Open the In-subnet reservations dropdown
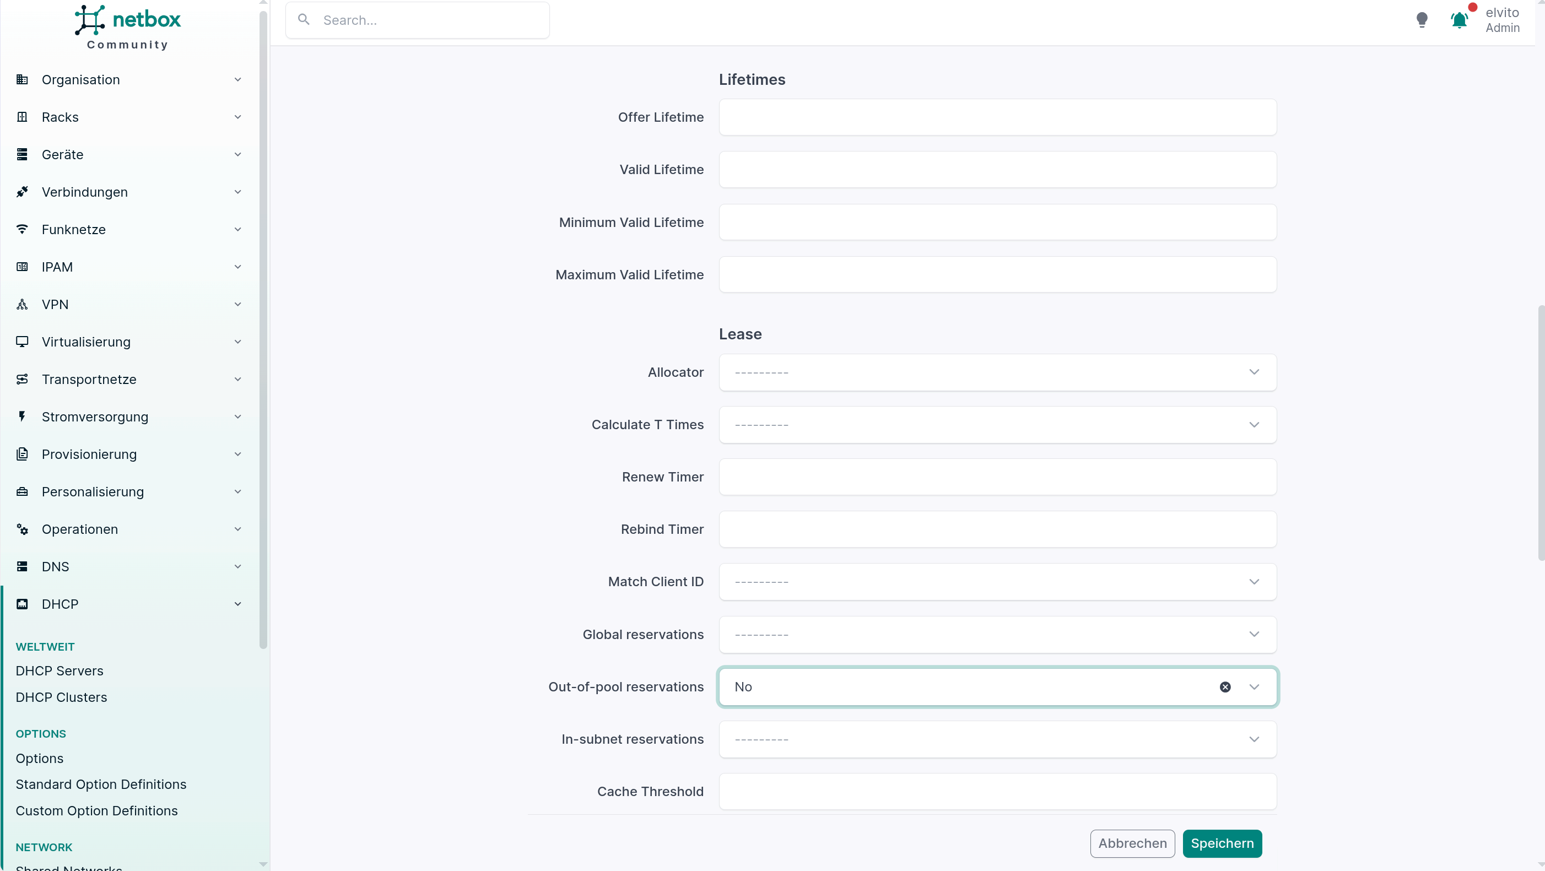1545x871 pixels. [997, 739]
